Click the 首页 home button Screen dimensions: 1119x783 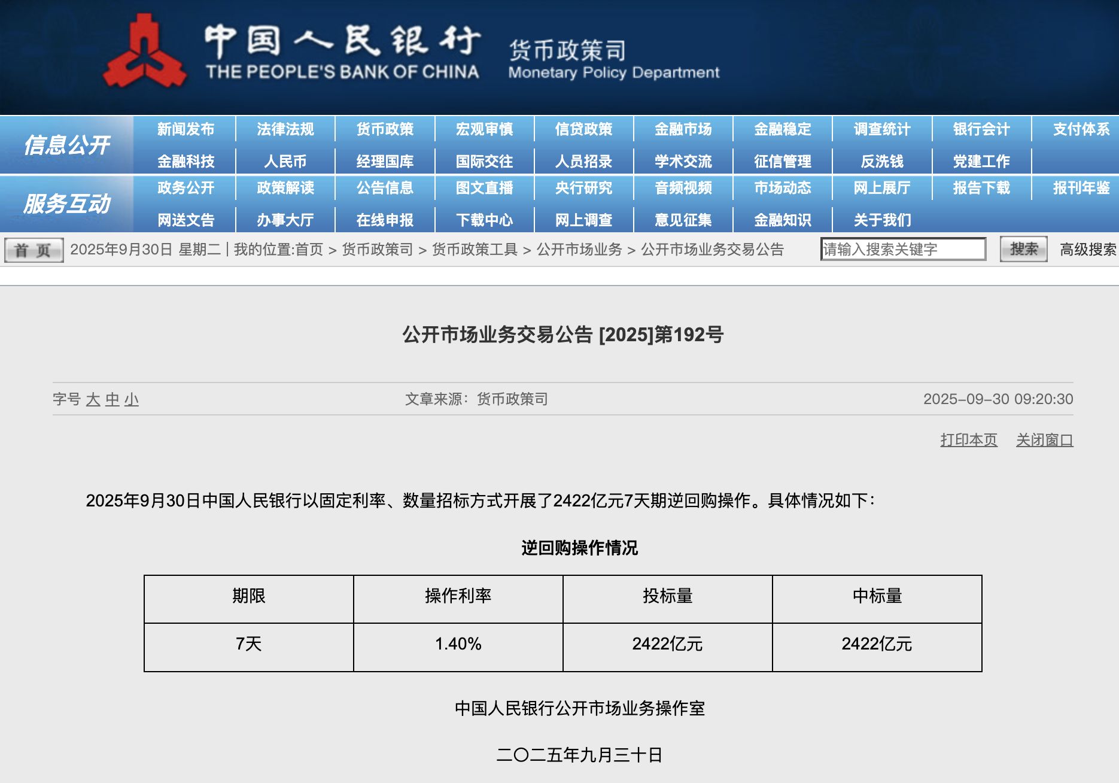34,250
